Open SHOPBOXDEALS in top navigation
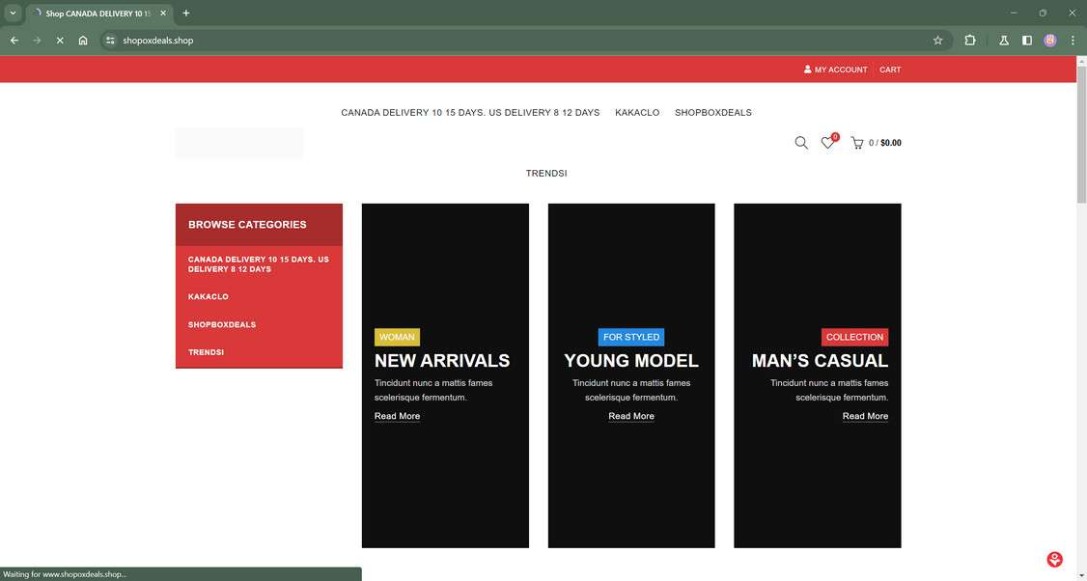 pos(712,112)
